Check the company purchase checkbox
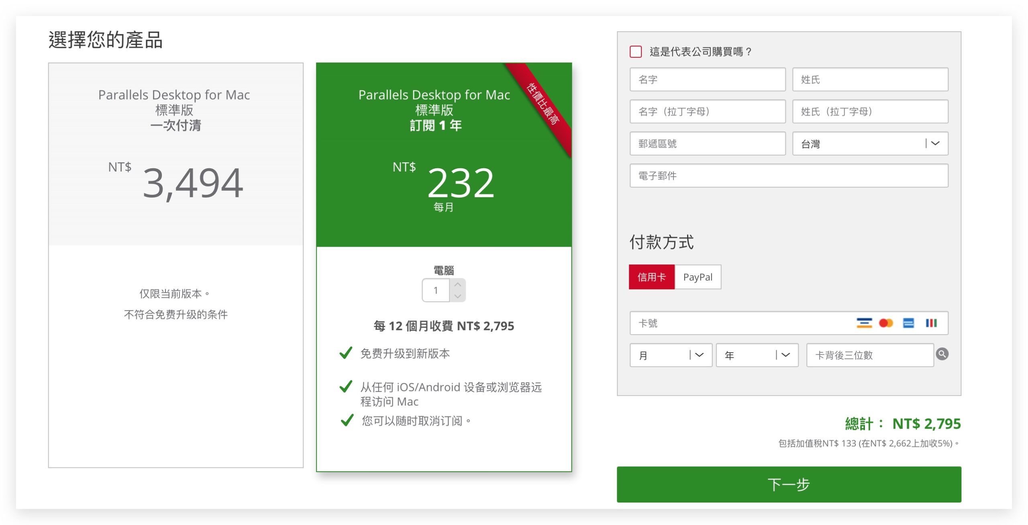 pyautogui.click(x=636, y=52)
